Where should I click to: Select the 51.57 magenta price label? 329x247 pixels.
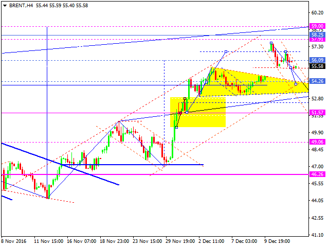tap(317, 112)
